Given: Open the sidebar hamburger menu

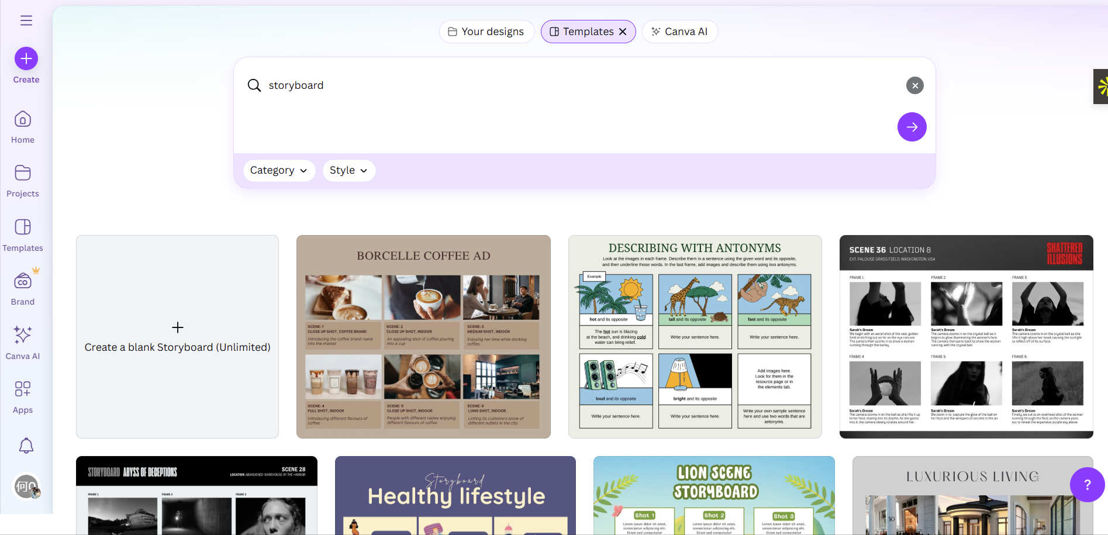Looking at the screenshot, I should point(26,20).
